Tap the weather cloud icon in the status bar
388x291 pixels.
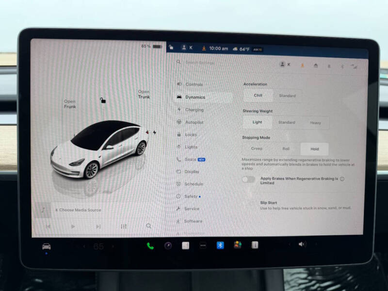point(235,49)
